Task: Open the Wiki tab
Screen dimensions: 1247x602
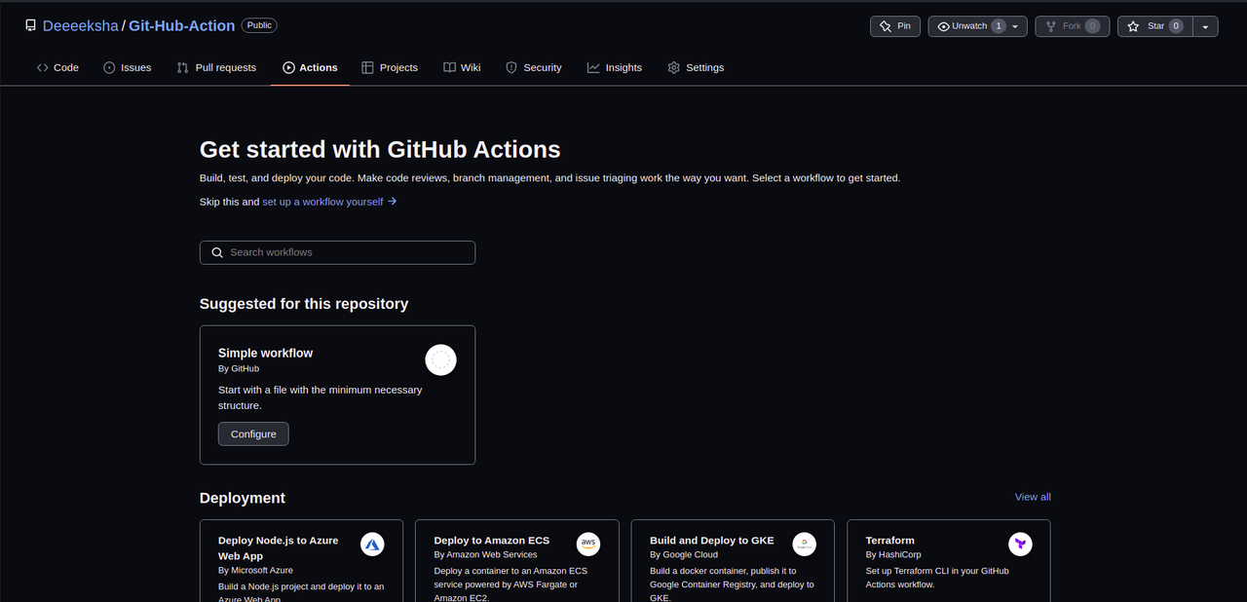Action: click(462, 67)
